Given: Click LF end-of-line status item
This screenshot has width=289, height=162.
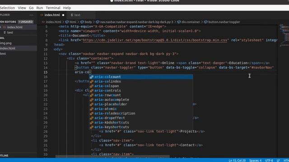Looking at the screenshot, I should (278, 160).
